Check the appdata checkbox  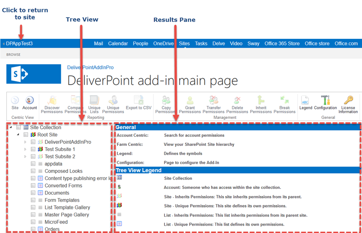[33, 164]
